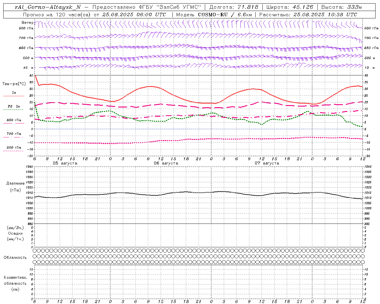Click the forecast text Прогноз на 120 часа(ов)
Viewport: 380px width, 304px height.
tap(57, 15)
